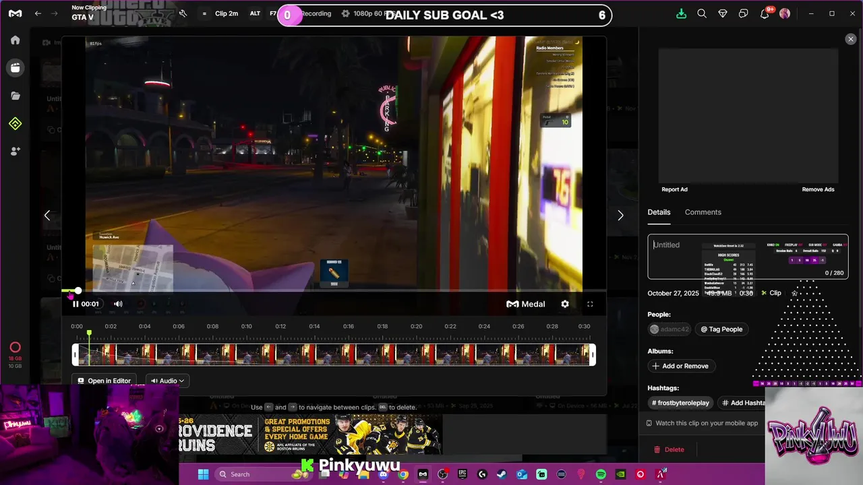Open the search magnifier in Medal header
The image size is (863, 485).
point(702,13)
